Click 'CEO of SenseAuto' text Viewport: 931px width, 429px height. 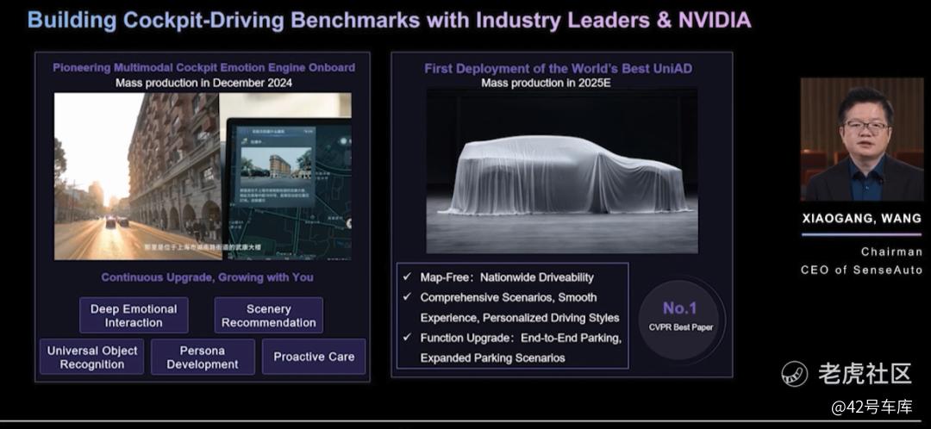coord(861,270)
